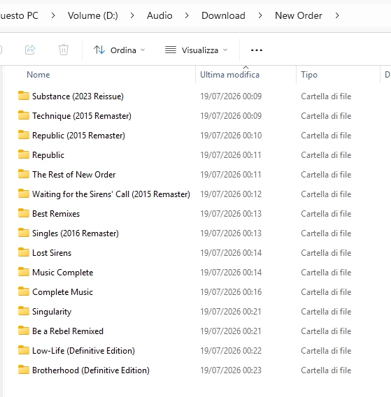Select the Singles (2016 Remaster) folder icon
This screenshot has width=391, height=397.
click(x=24, y=233)
